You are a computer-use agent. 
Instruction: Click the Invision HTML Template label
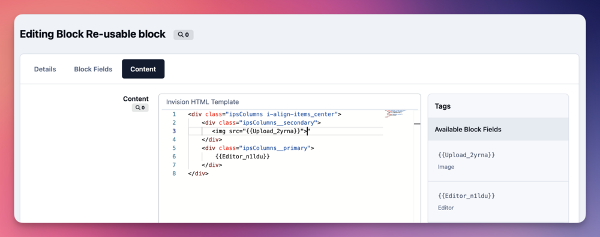click(x=202, y=102)
